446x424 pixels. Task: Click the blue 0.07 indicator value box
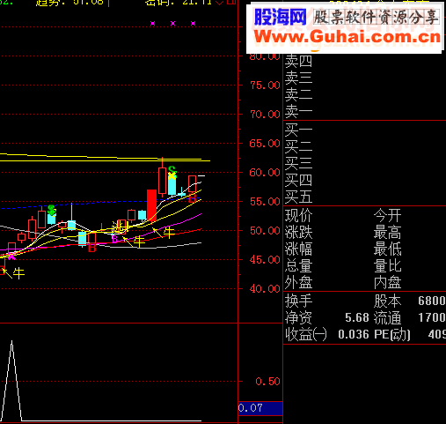[260, 408]
